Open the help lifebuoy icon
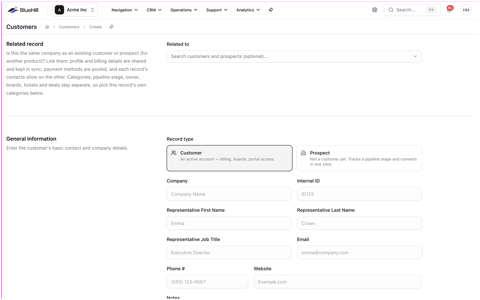 (x=375, y=10)
